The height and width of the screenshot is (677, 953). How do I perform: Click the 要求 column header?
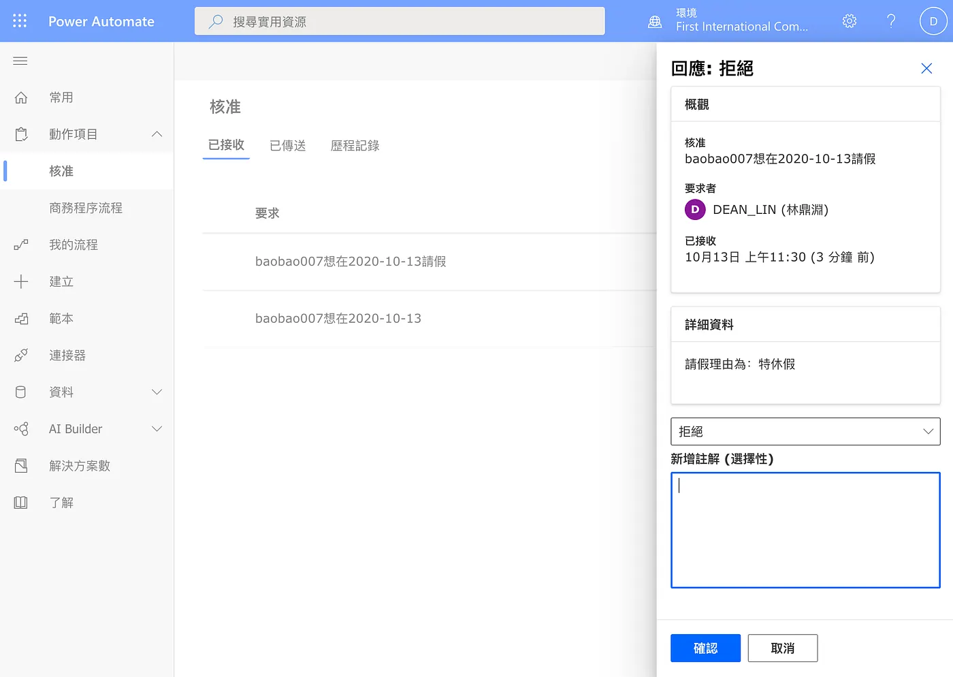[x=268, y=213]
